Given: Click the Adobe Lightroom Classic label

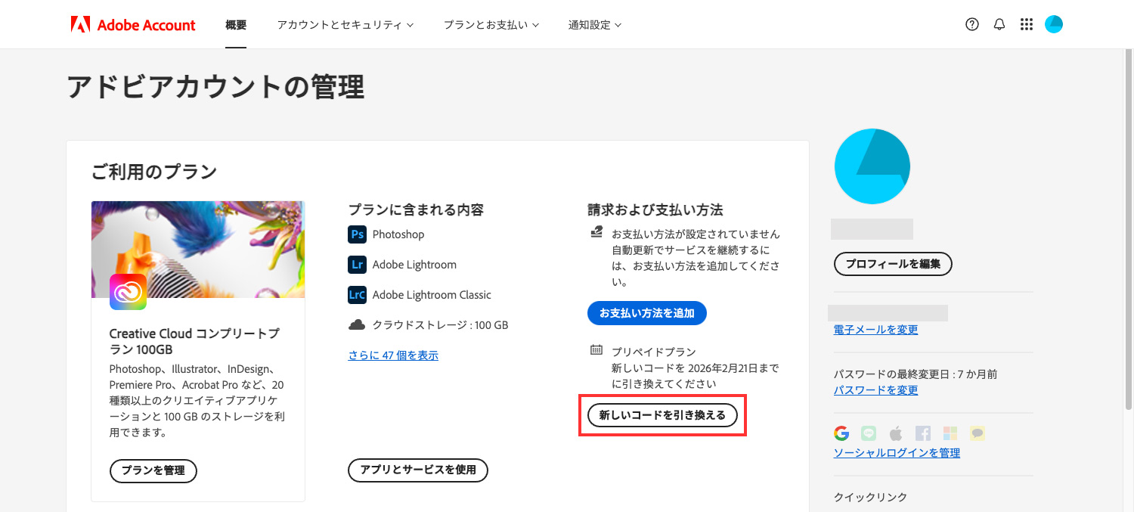Looking at the screenshot, I should [x=432, y=295].
